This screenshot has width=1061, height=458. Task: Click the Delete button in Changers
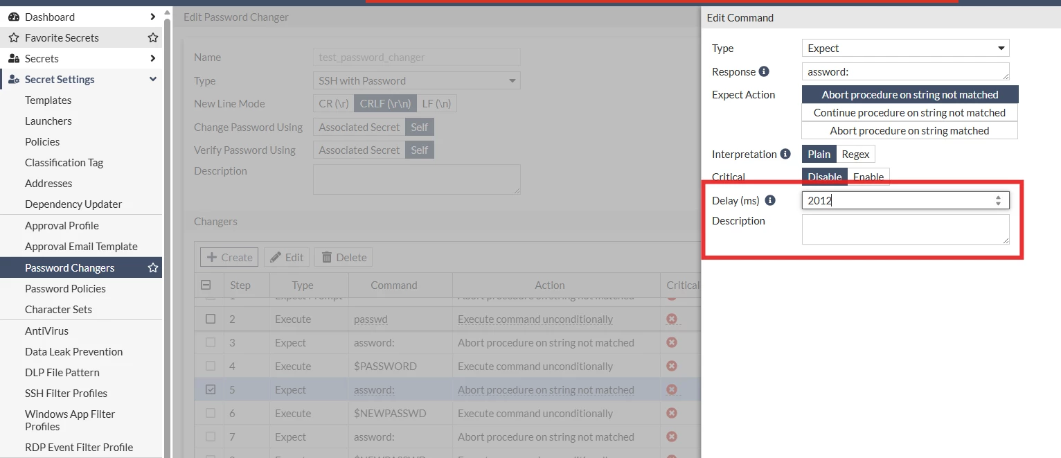344,257
